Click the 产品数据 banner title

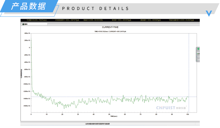click(28, 6)
